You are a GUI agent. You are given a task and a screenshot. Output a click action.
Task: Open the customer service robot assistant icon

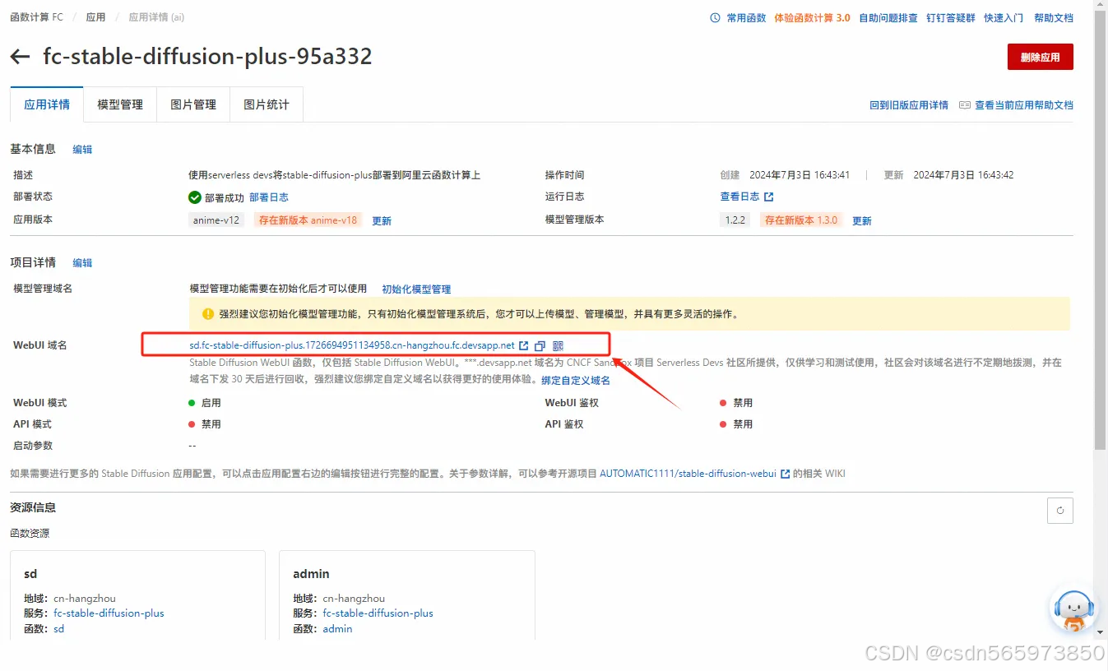coord(1073,610)
